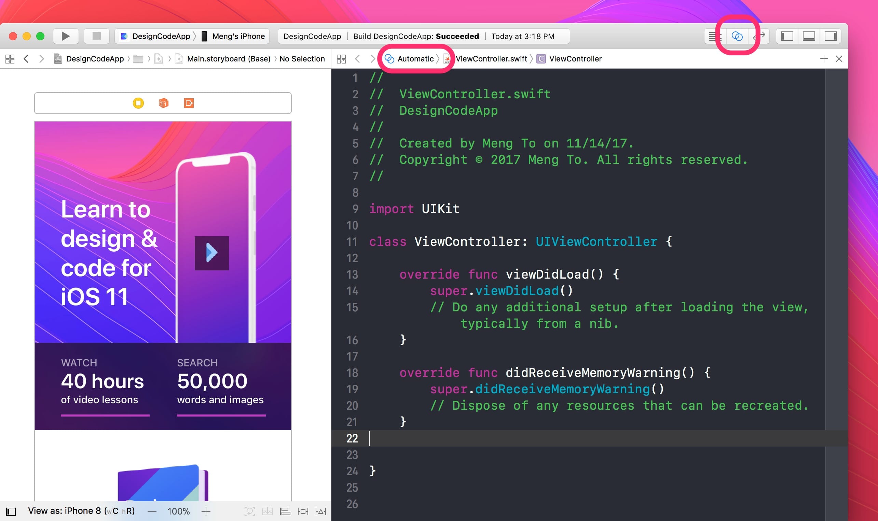Viewport: 878px width, 521px height.
Task: Switch to the Assistant editor
Action: [737, 36]
